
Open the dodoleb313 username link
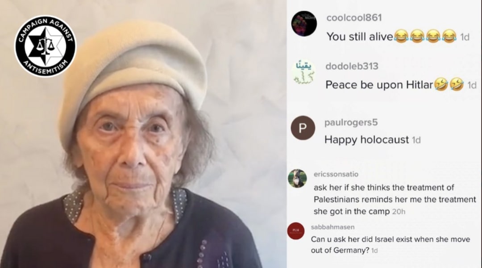click(352, 66)
